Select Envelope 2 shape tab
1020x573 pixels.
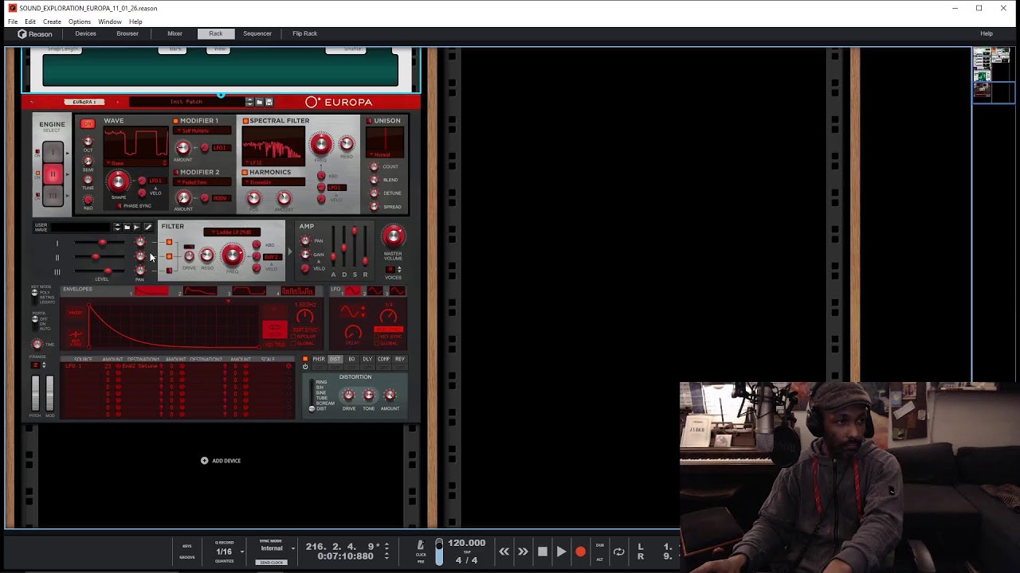[x=200, y=291]
